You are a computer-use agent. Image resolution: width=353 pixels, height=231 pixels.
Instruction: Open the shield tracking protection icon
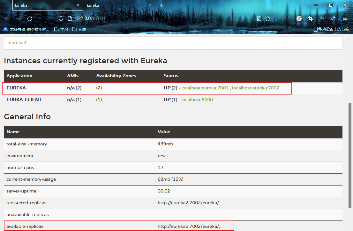(x=61, y=18)
